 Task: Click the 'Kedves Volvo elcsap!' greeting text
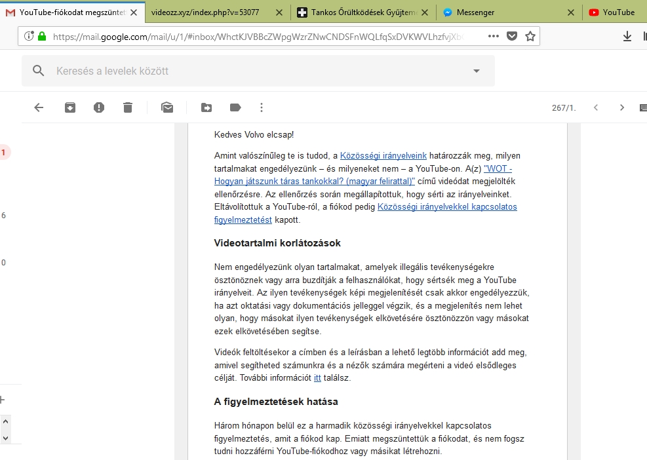click(x=254, y=134)
